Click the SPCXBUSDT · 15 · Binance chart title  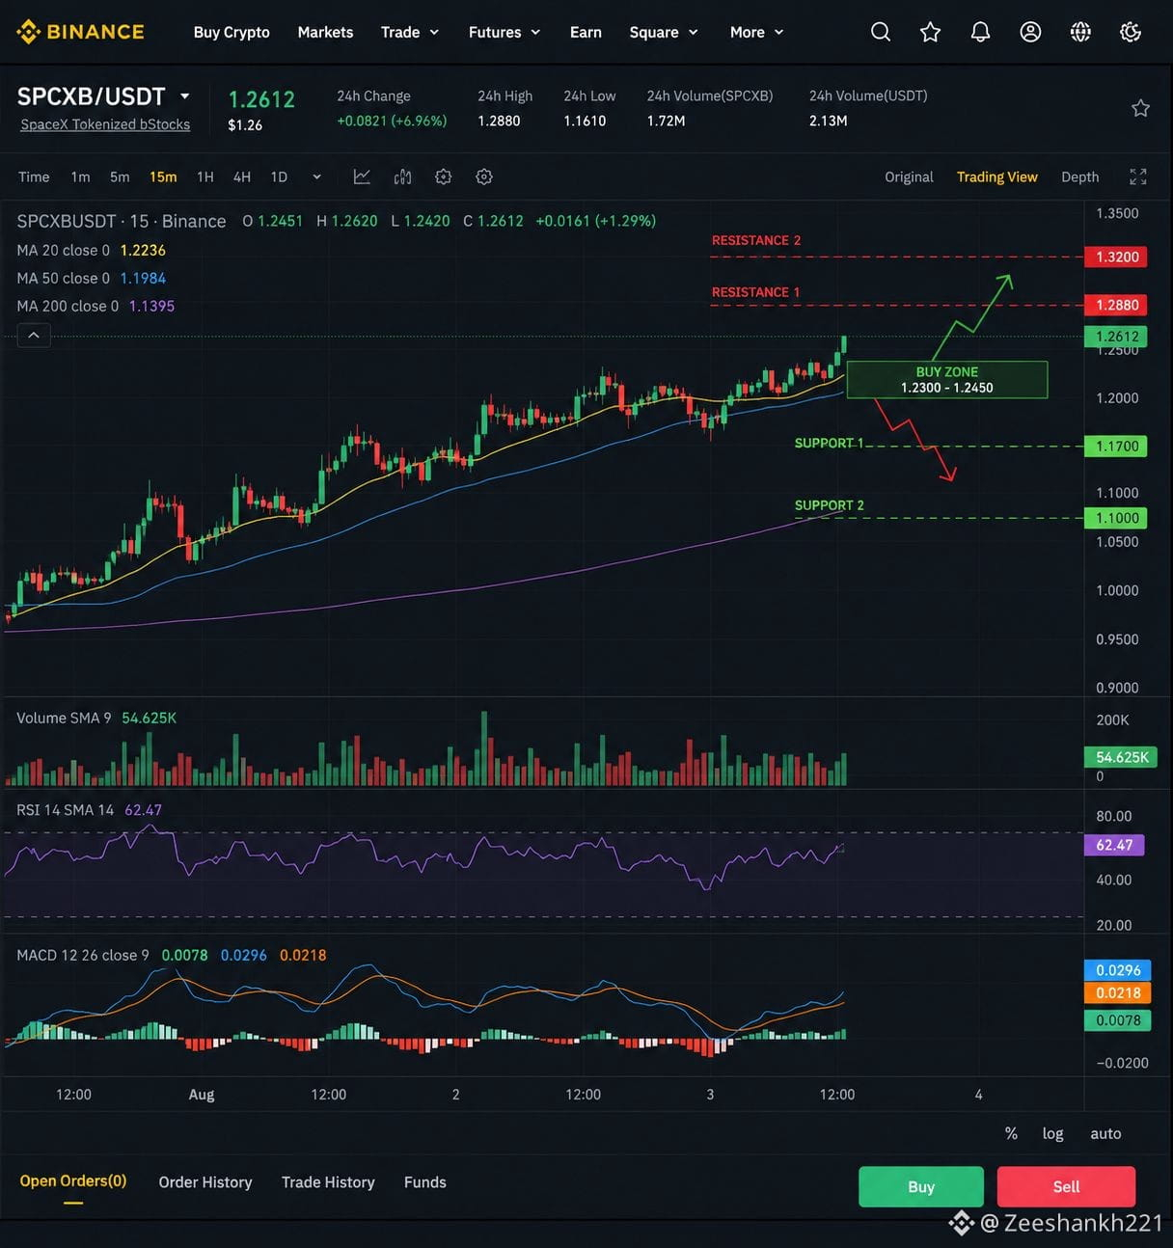pyautogui.click(x=122, y=221)
